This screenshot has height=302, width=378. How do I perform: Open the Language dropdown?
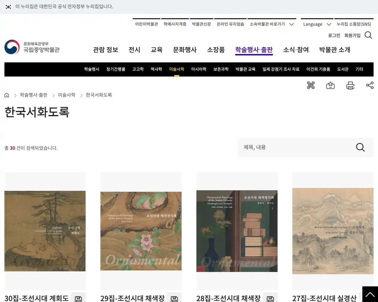[x=317, y=24]
